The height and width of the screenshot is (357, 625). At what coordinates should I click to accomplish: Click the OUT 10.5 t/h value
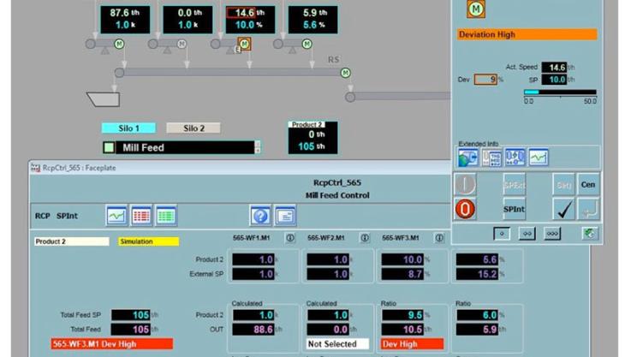[402, 330]
